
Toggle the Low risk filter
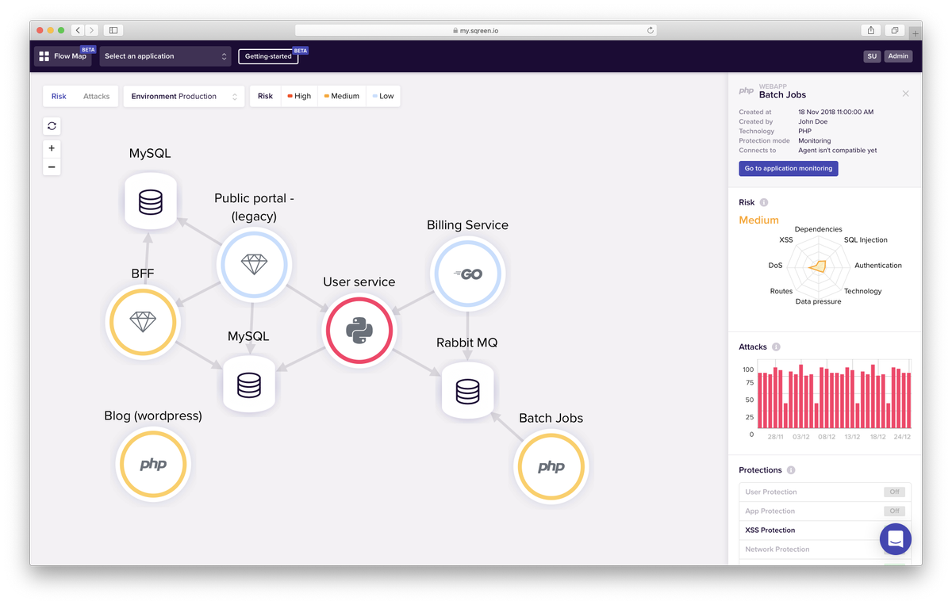(383, 96)
